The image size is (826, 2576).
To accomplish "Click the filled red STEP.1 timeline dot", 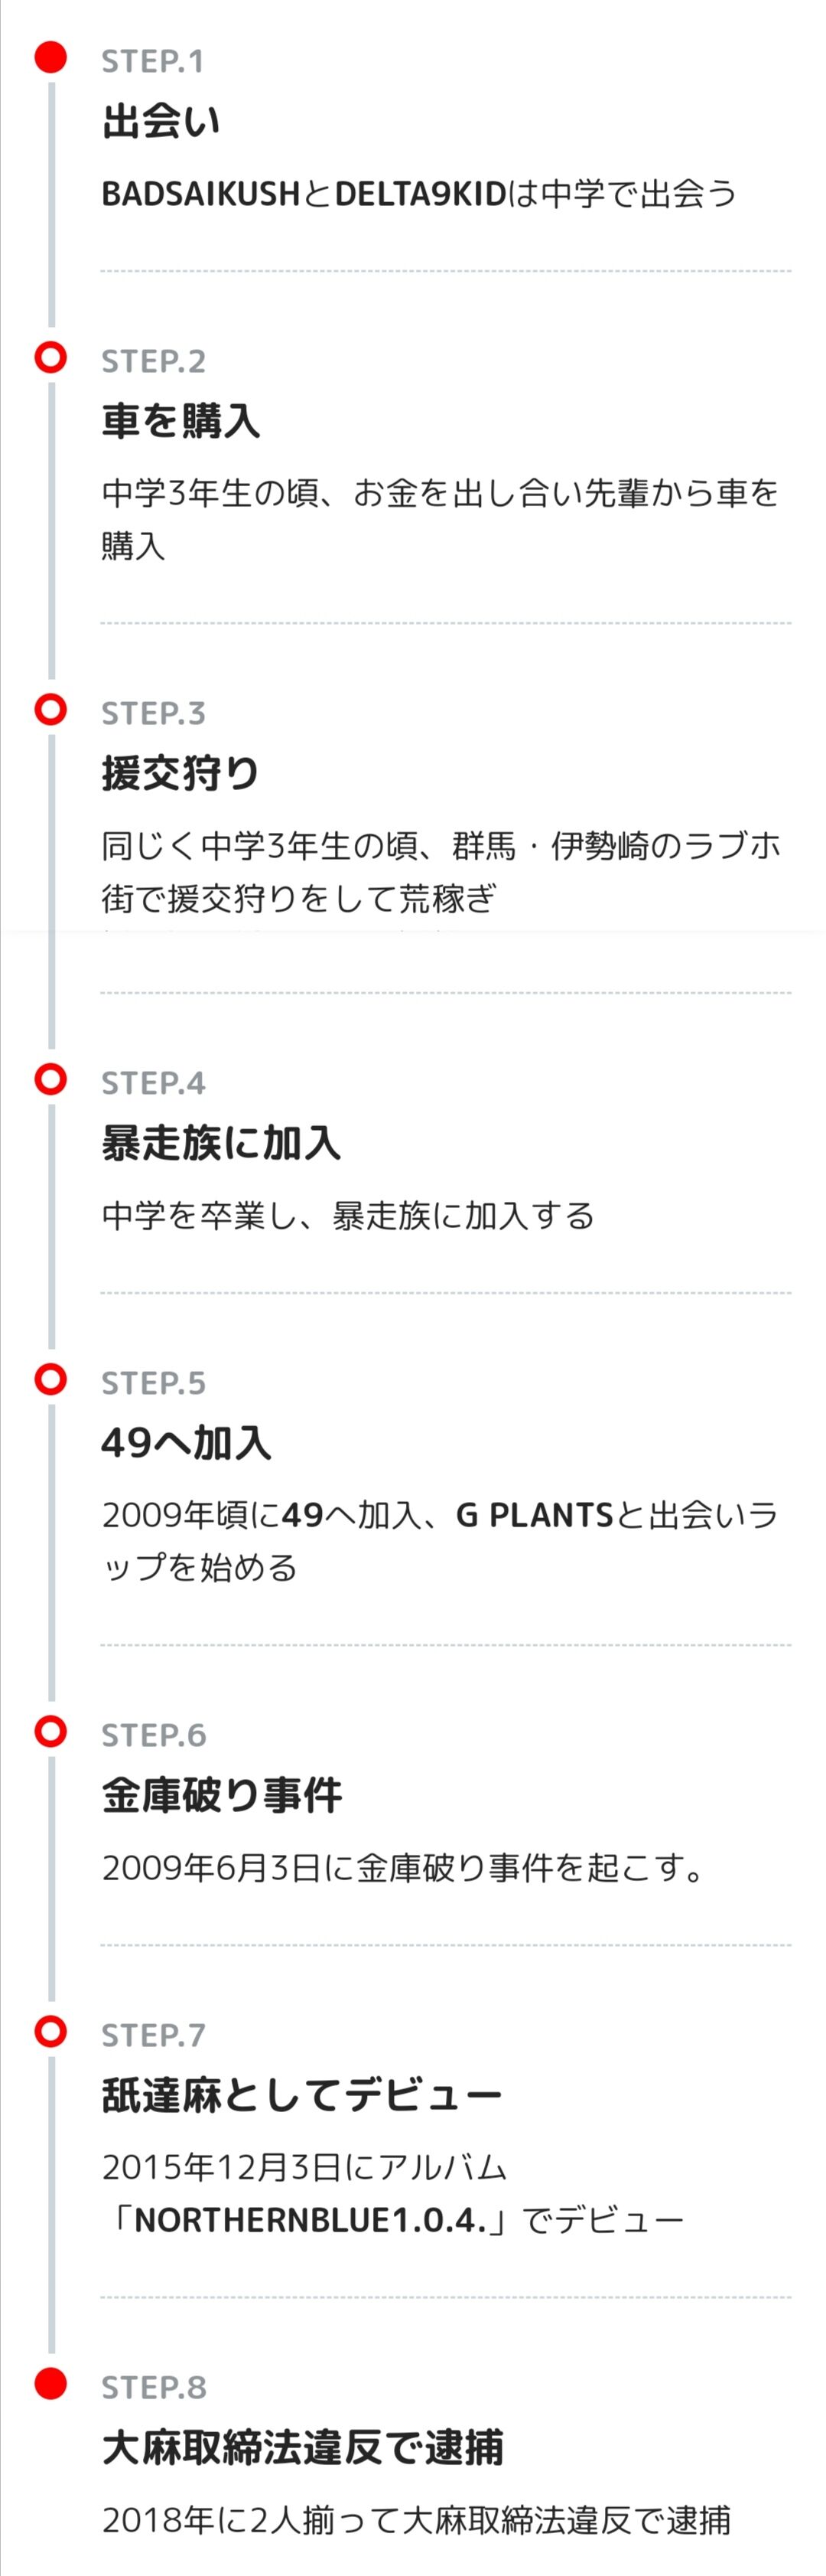I will coord(51,58).
